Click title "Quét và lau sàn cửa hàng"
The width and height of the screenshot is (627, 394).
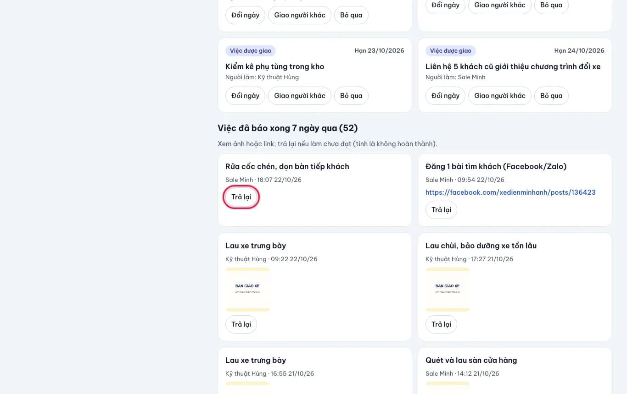tap(471, 360)
